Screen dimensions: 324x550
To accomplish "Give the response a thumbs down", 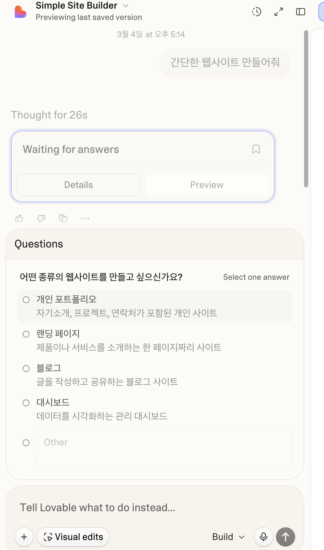I will pyautogui.click(x=41, y=218).
